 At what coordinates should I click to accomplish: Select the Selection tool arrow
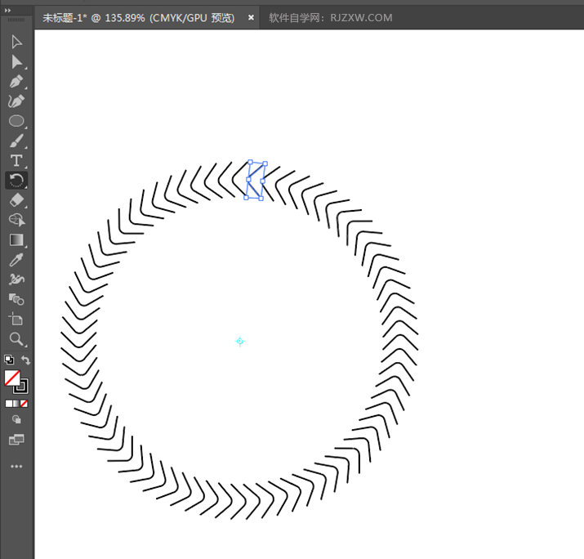(x=16, y=42)
